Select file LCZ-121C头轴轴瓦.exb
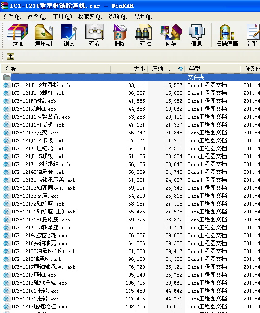The height and width of the screenshot is (313, 260). point(39,243)
